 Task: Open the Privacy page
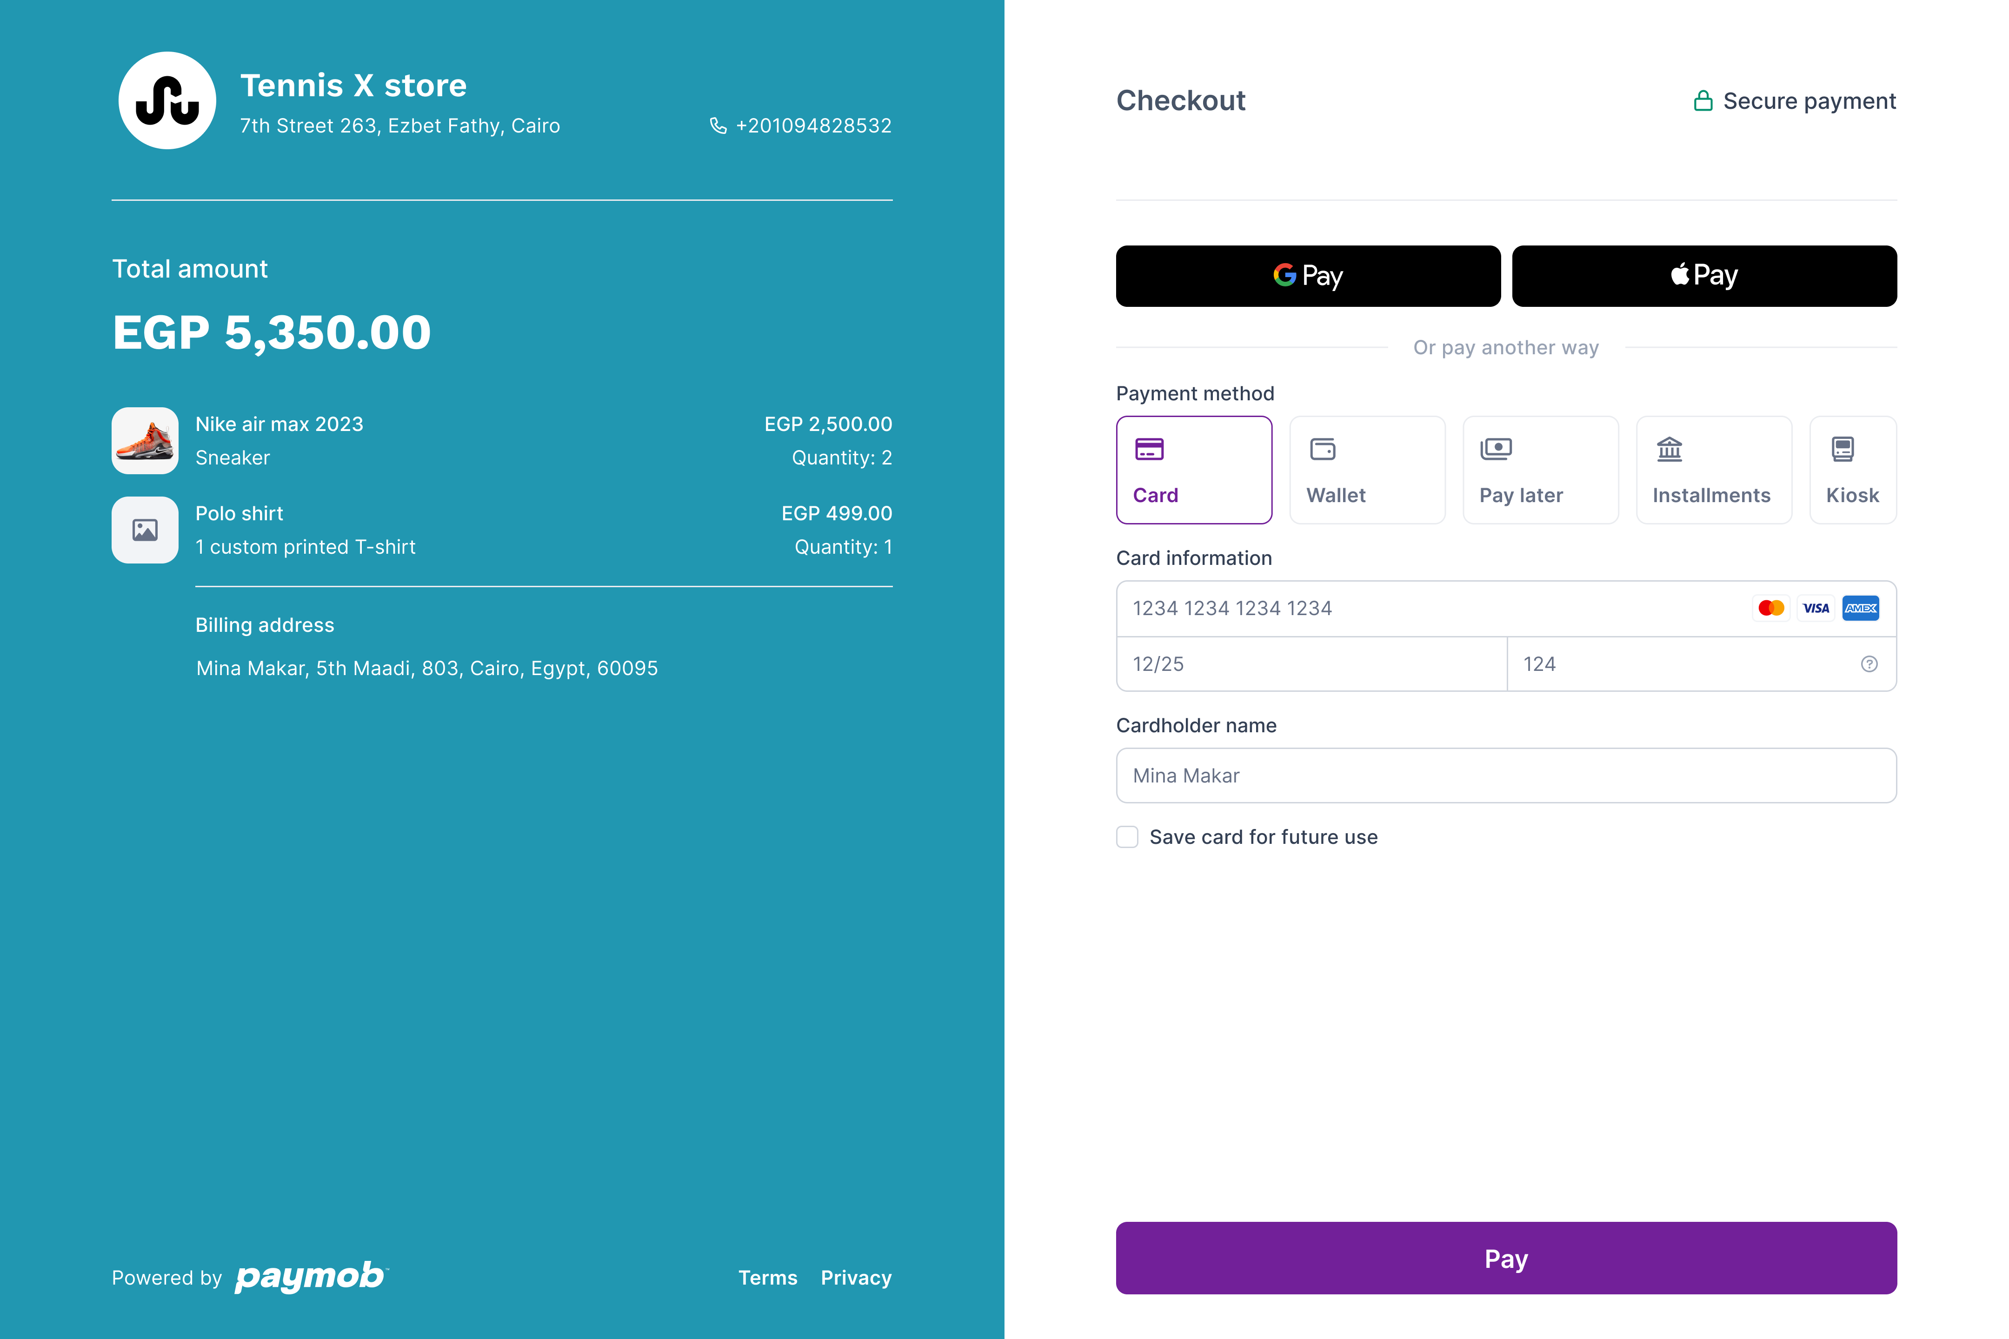click(x=856, y=1278)
